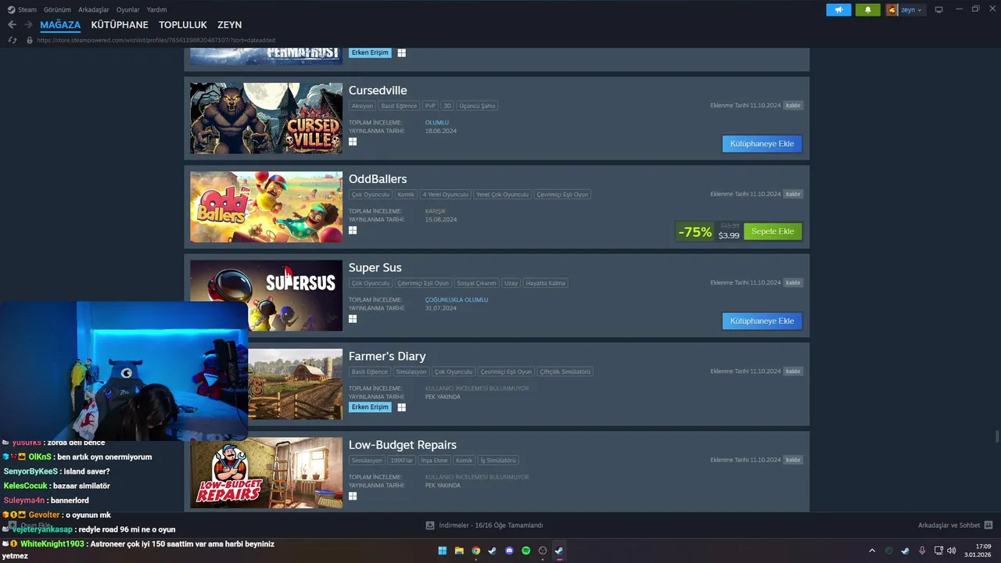1001x563 pixels.
Task: Click the Aksiyon tag on Cursedville
Action: tap(362, 106)
